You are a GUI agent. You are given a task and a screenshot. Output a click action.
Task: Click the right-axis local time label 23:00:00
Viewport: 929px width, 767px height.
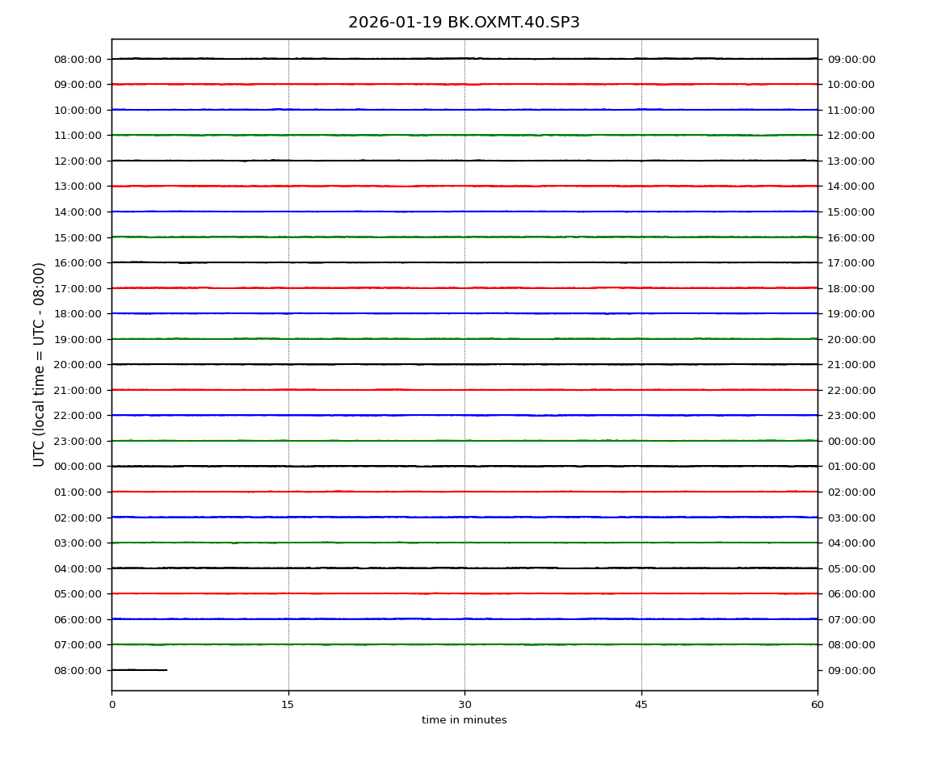click(851, 416)
